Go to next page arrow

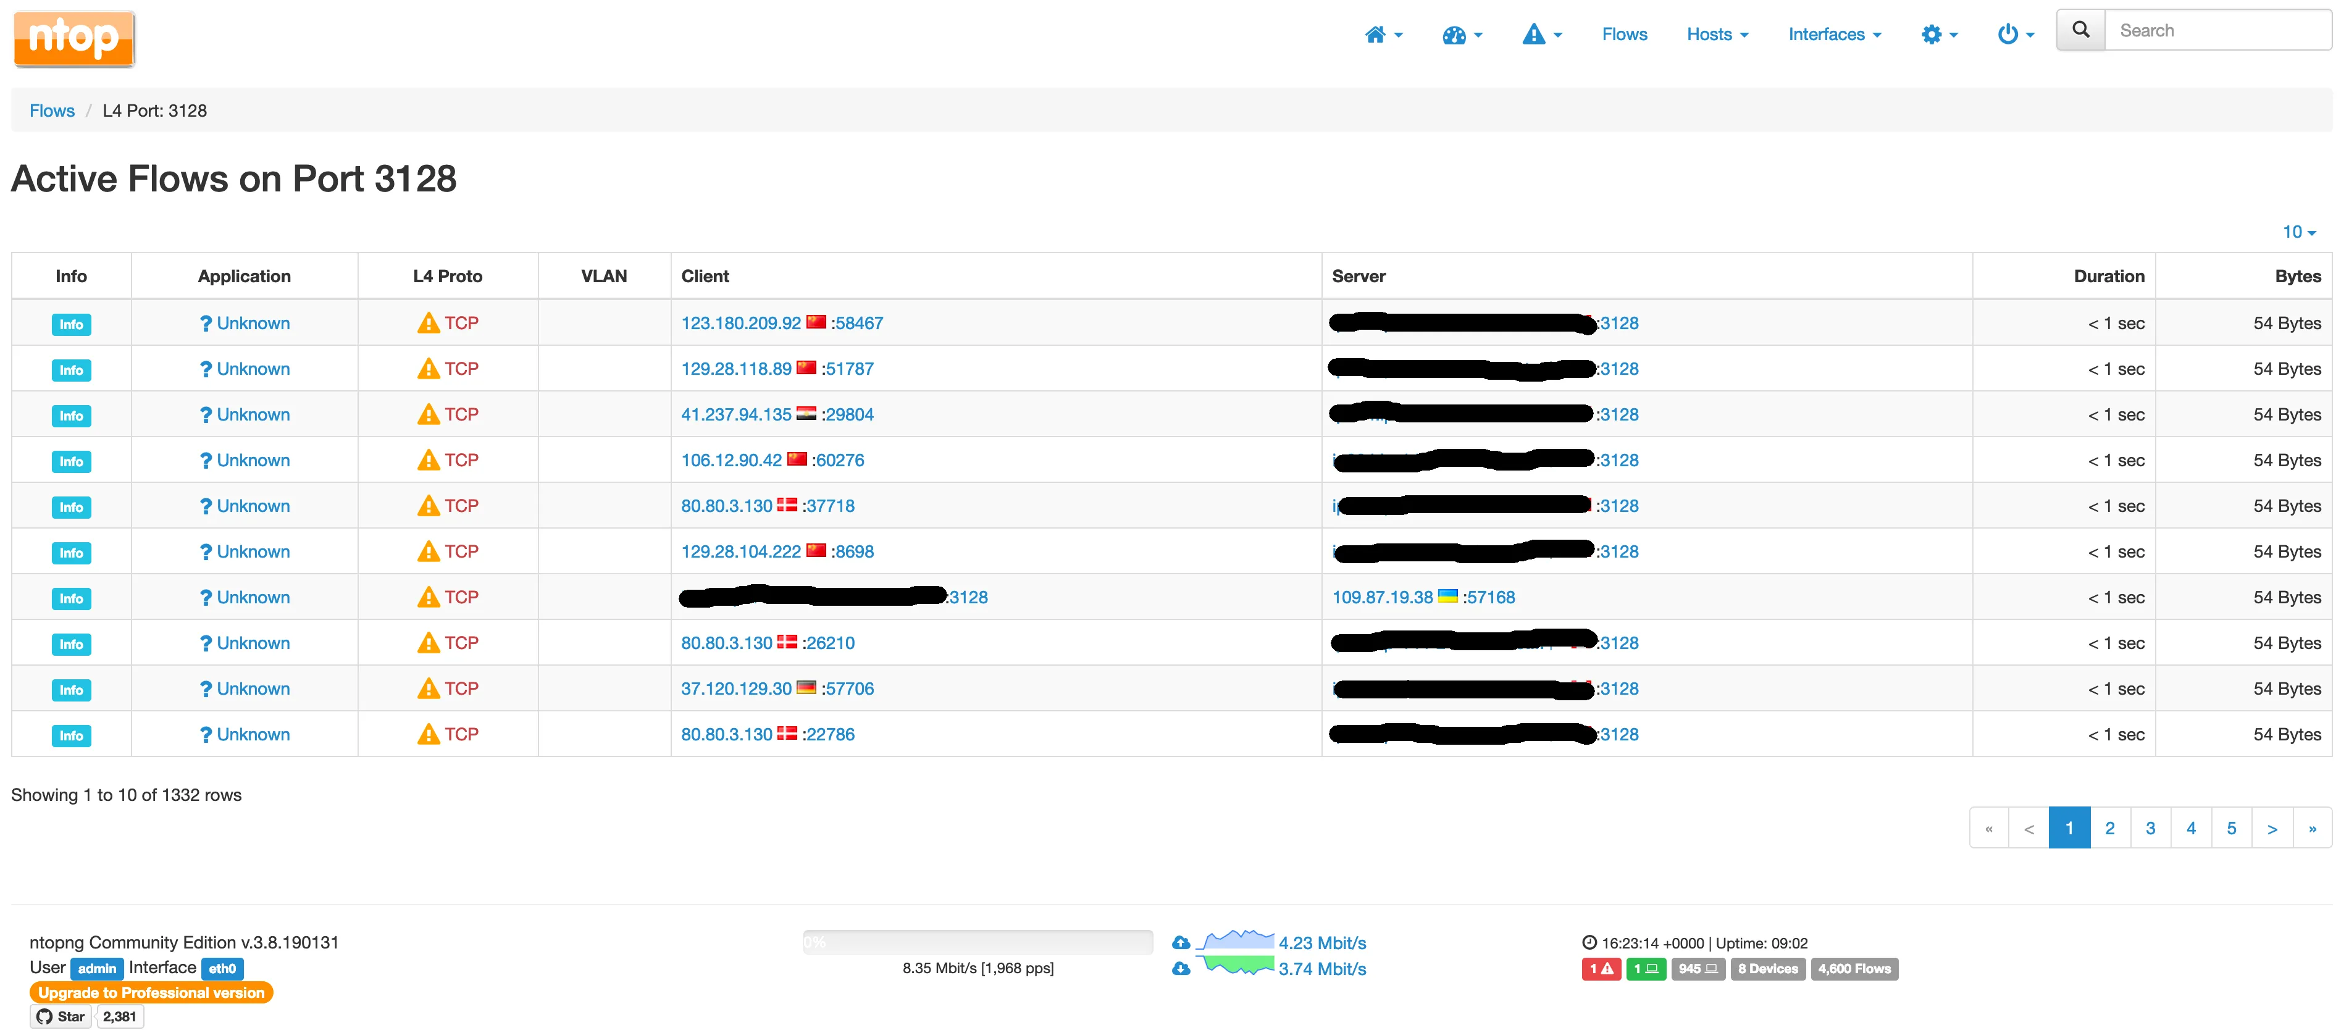pos(2271,827)
